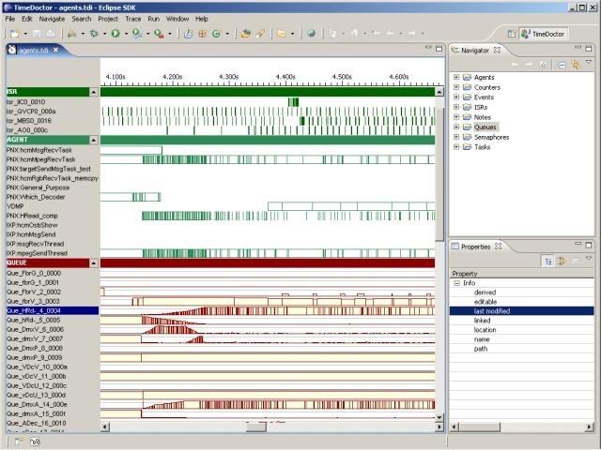Toggle Link with Editor in the Navigator
Screen dimensions: 601x450
pos(575,64)
